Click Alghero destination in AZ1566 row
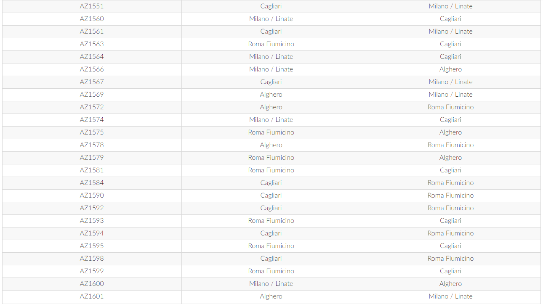The height and width of the screenshot is (304, 543). [x=450, y=69]
